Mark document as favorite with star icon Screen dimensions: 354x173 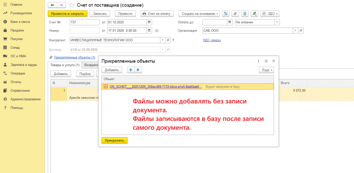click(71, 5)
